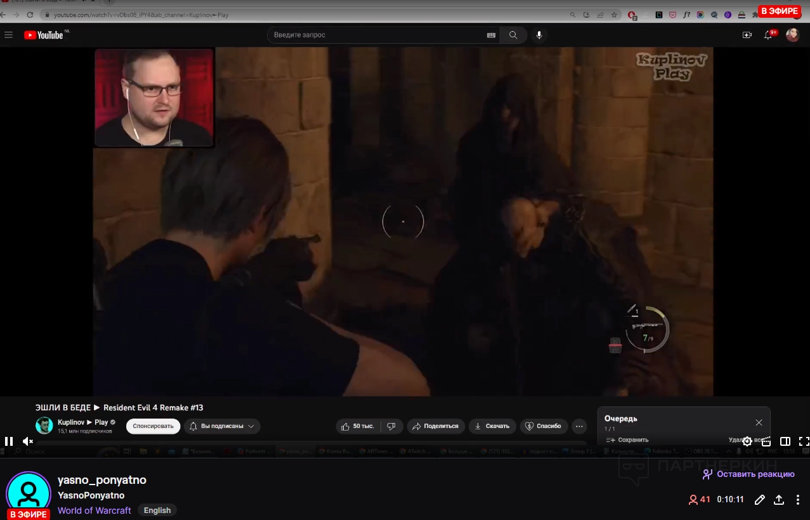Open the YouTube notifications bell
Image resolution: width=810 pixels, height=520 pixels.
(768, 35)
